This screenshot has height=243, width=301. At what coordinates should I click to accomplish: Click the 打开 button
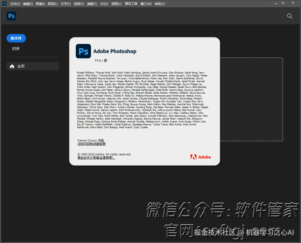click(x=16, y=49)
